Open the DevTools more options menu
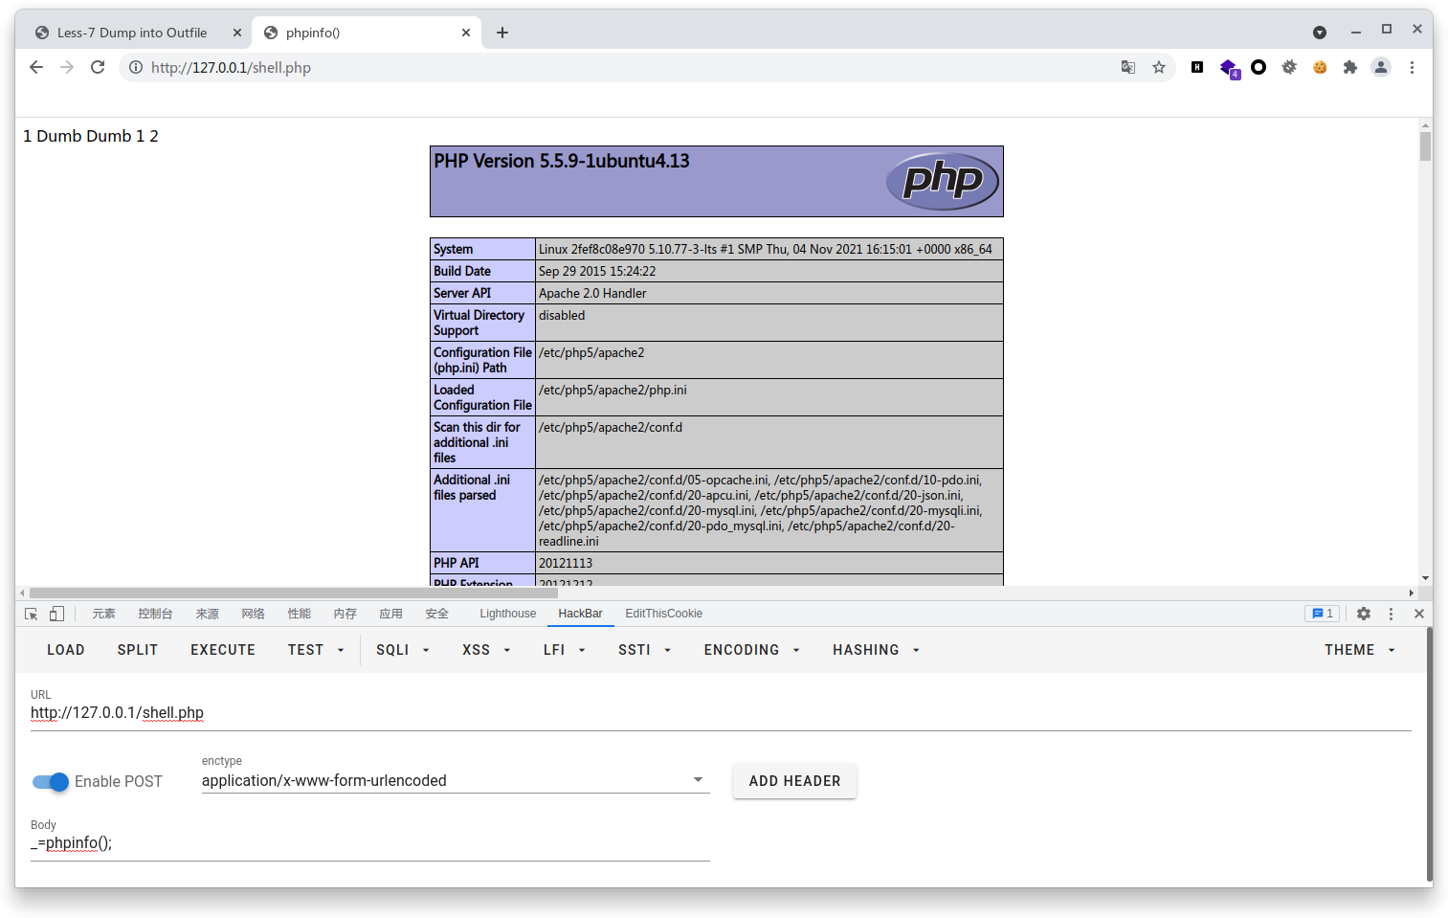The height and width of the screenshot is (918, 1448). point(1392,614)
